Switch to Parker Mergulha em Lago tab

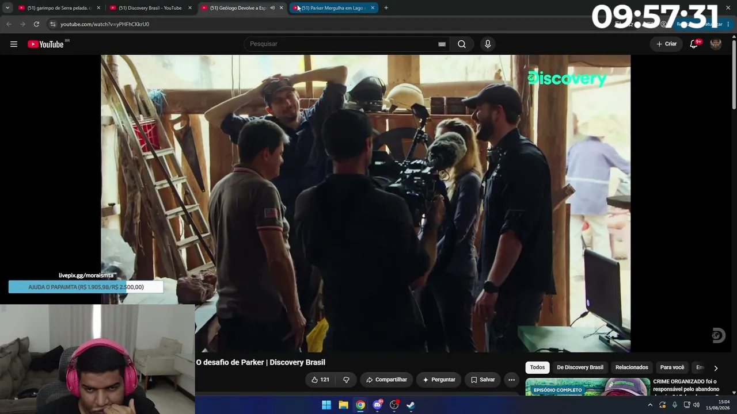pyautogui.click(x=334, y=8)
